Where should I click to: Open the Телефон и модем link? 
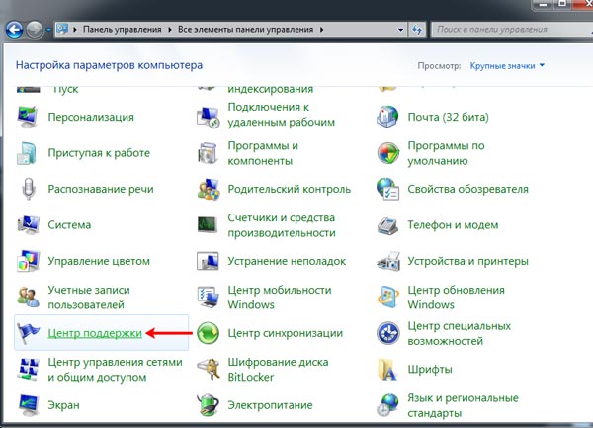453,225
